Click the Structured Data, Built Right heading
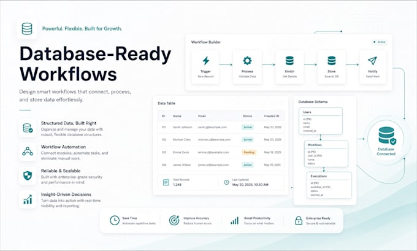The image size is (417, 251). 69,123
